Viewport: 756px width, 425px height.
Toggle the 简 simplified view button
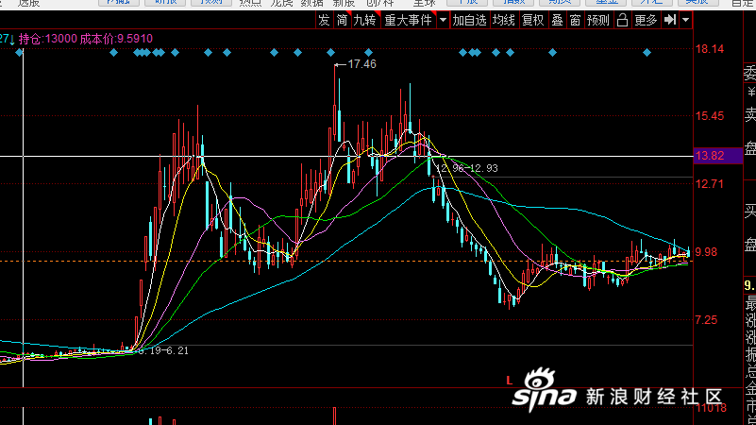[343, 20]
